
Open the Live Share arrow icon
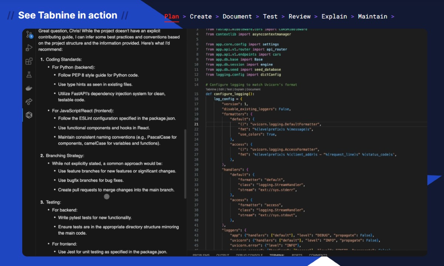29,101
